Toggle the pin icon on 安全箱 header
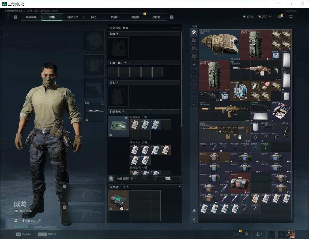The height and width of the screenshot is (239, 309). 179,187
